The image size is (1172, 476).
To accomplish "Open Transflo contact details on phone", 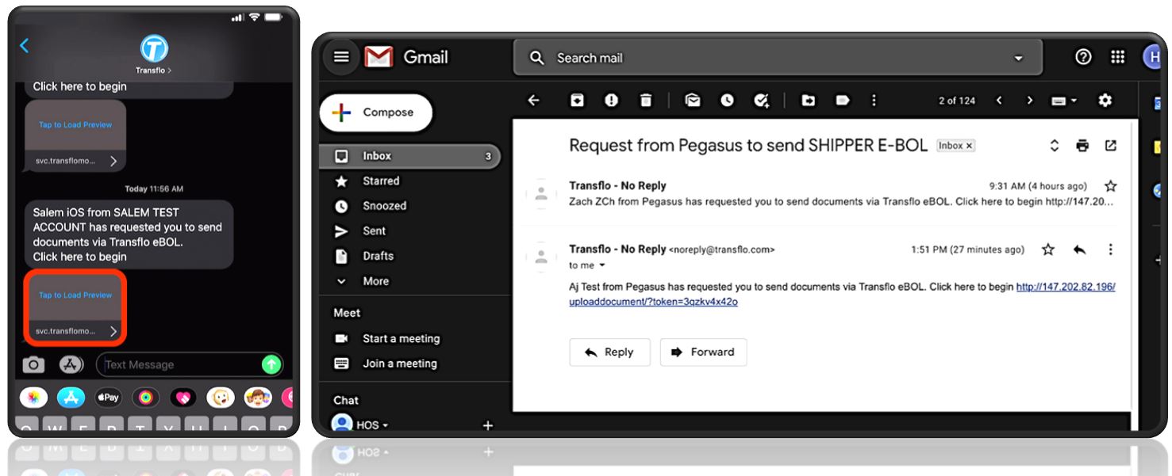I will (154, 55).
